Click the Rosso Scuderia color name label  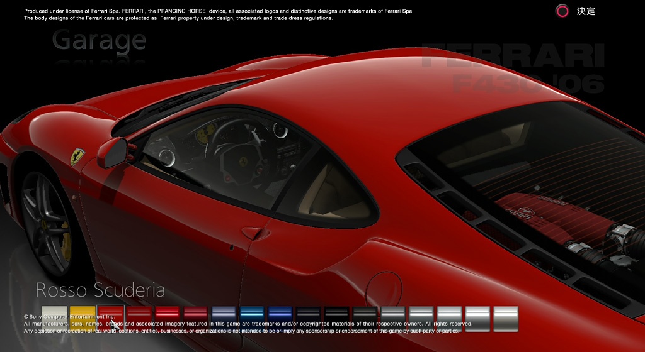[100, 290]
